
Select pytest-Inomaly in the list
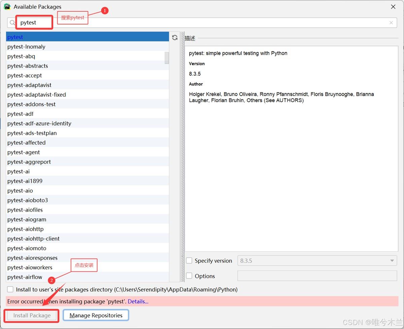[x=88, y=47]
